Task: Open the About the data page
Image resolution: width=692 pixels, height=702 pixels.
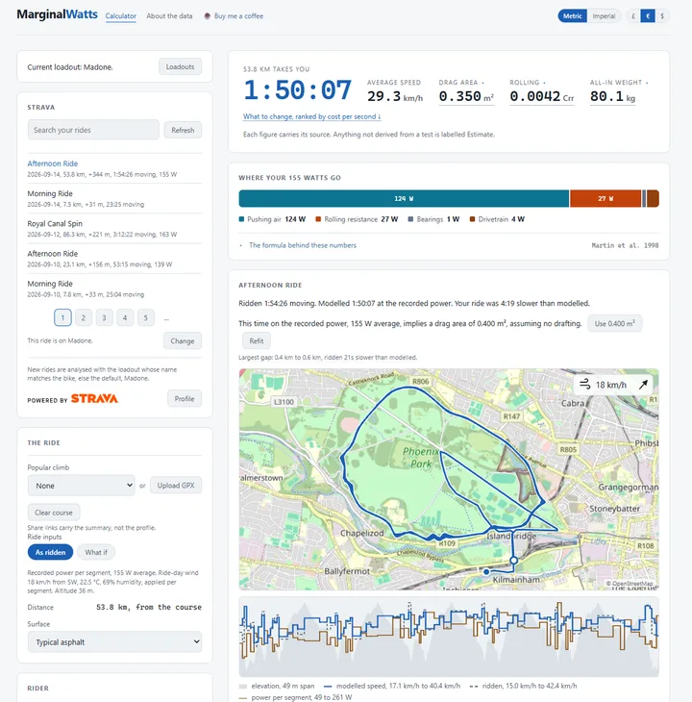Action: click(169, 16)
